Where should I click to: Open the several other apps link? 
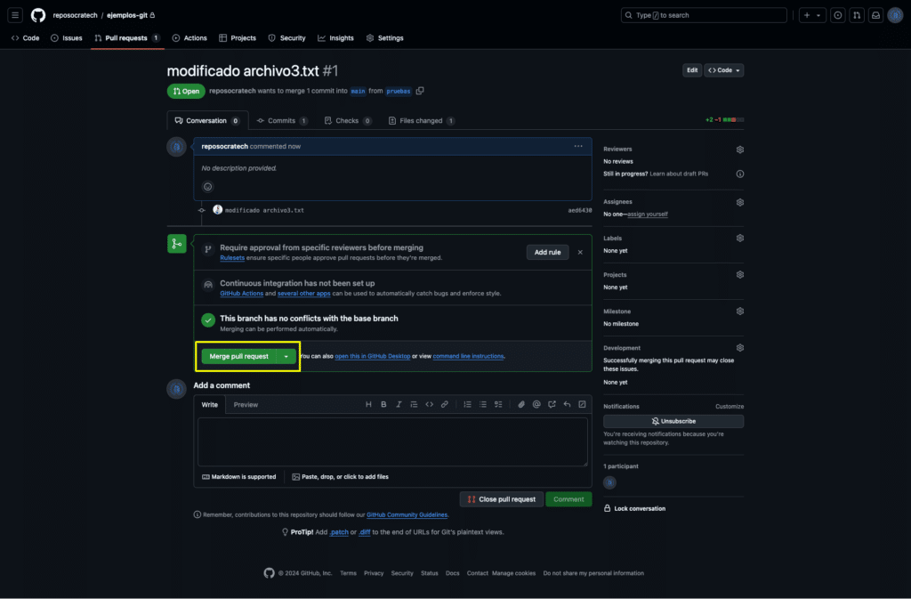click(304, 294)
